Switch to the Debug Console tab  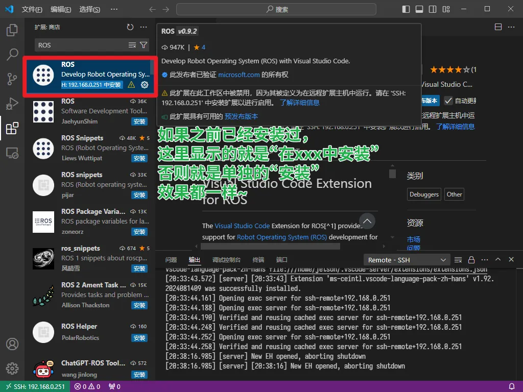click(x=226, y=260)
